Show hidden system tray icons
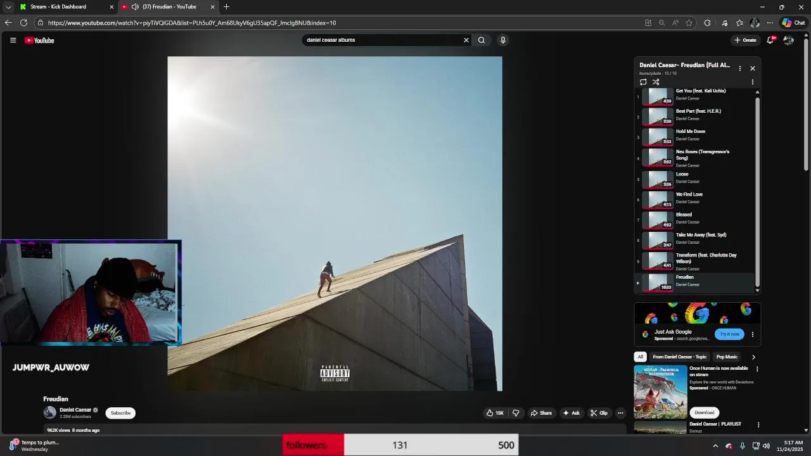 coord(715,446)
